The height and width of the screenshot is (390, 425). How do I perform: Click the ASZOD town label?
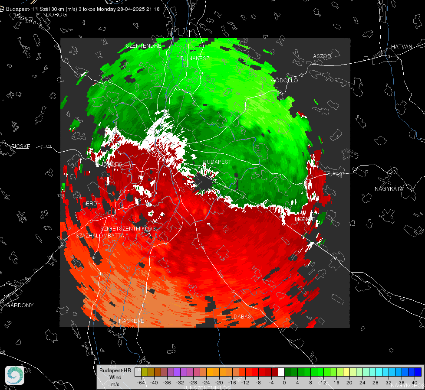[322, 56]
